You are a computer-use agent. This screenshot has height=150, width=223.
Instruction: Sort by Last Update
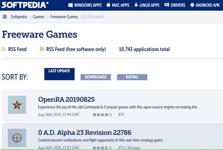[x=59, y=74]
